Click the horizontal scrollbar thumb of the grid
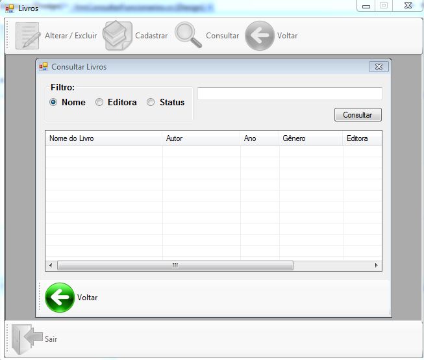Screen dimensions: 424x360 tap(175, 266)
